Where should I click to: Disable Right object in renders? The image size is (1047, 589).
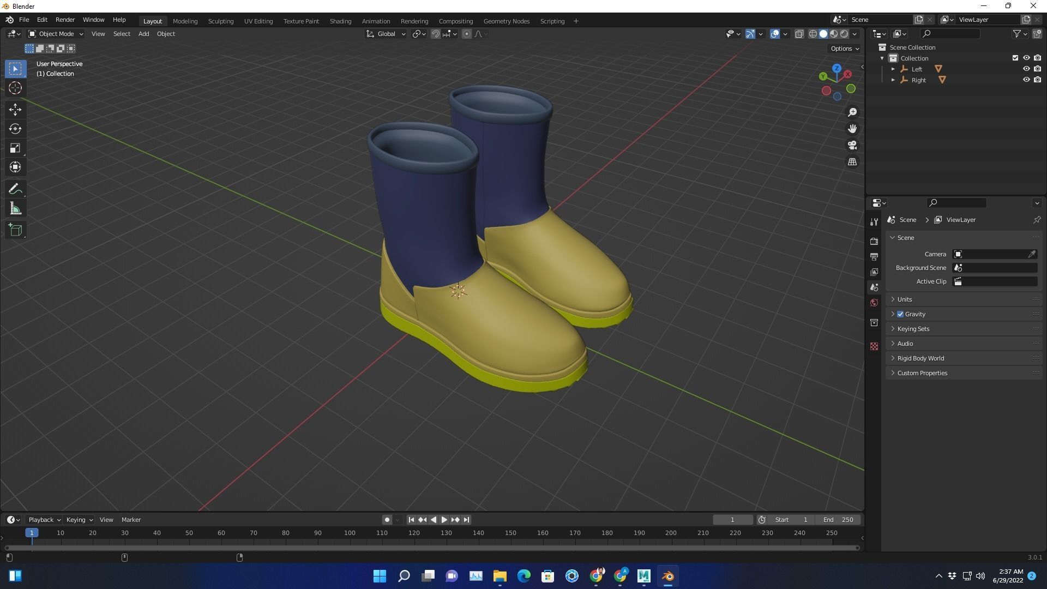(x=1037, y=80)
